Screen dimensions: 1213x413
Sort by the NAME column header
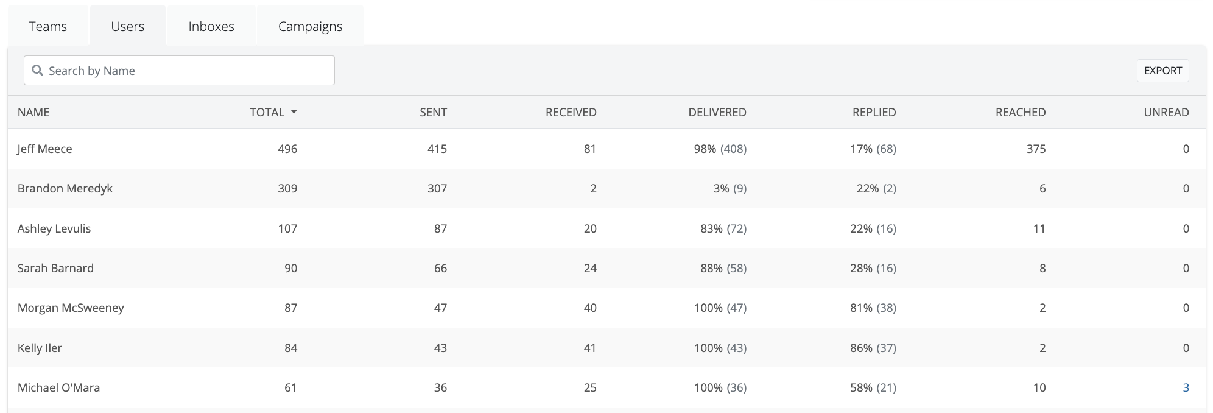[33, 112]
